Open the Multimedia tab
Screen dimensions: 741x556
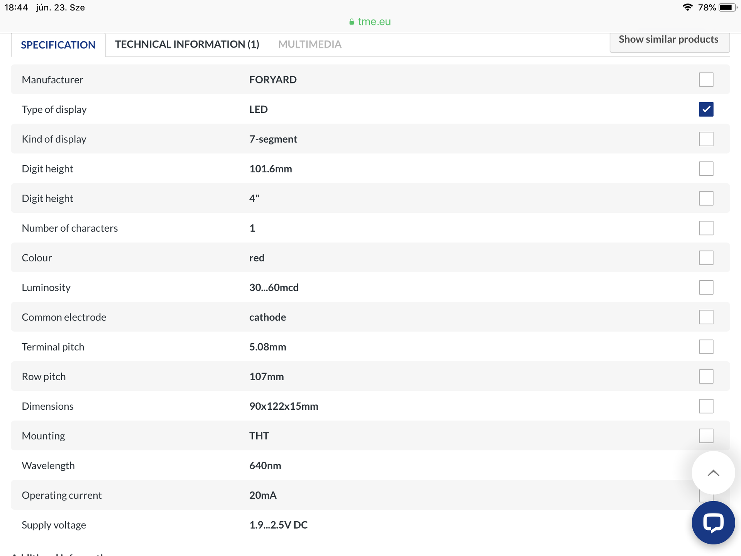coord(310,44)
